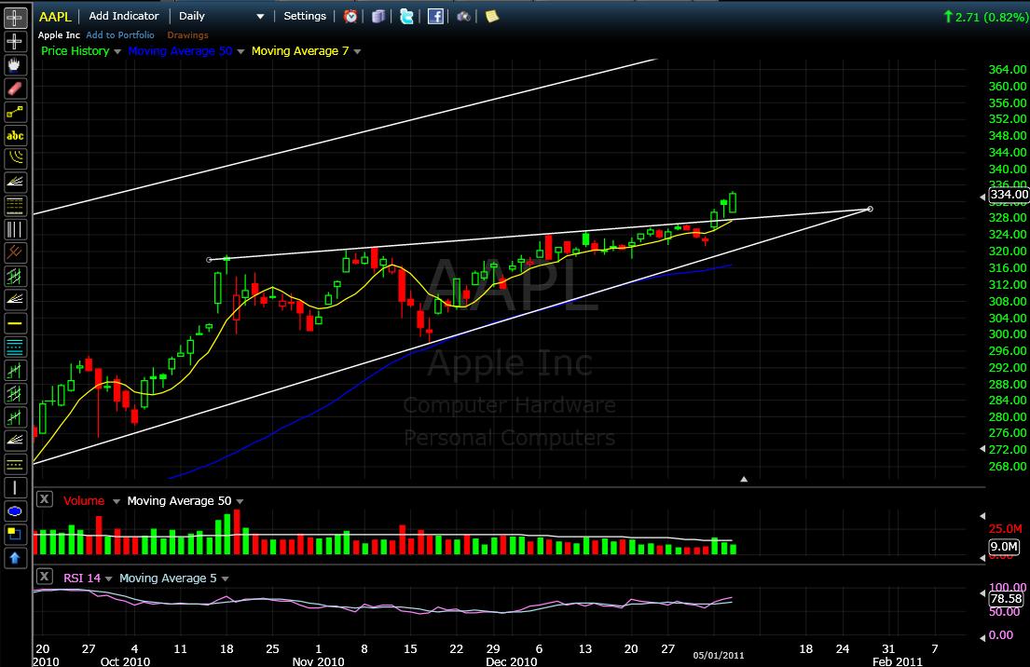Image resolution: width=1030 pixels, height=667 pixels.
Task: Click the 364.00 price axis label
Action: (x=1007, y=70)
